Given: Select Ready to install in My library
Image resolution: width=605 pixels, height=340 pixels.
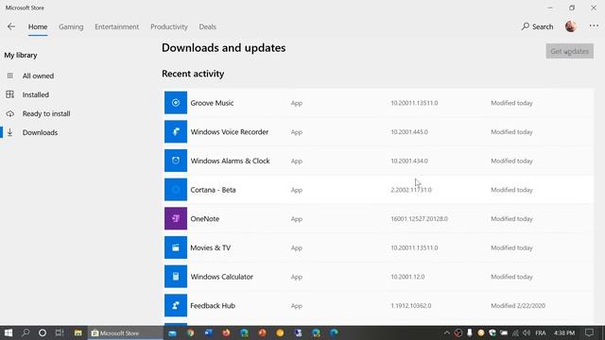Looking at the screenshot, I should 46,113.
